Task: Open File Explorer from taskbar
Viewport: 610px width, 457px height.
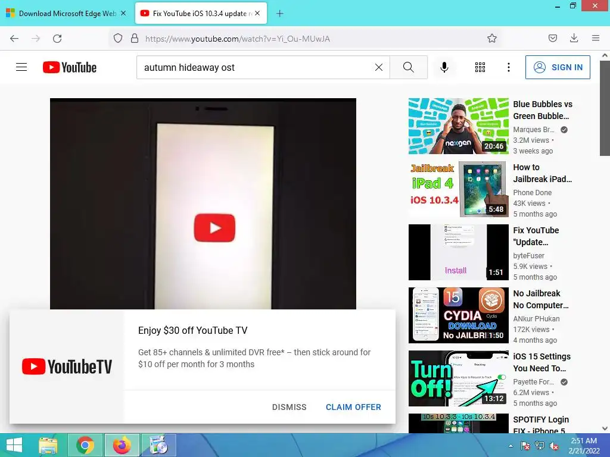Action: pos(48,445)
